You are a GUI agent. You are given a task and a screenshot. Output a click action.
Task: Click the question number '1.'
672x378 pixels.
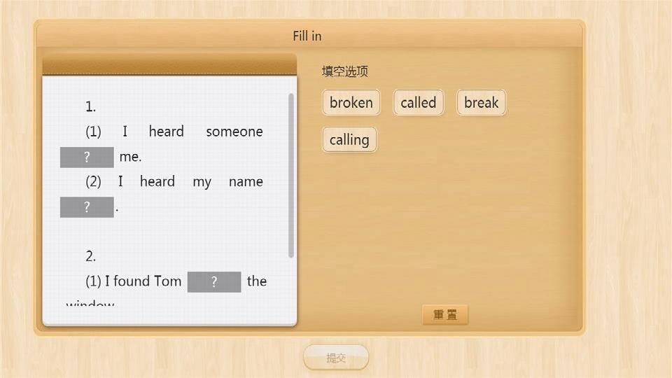pyautogui.click(x=90, y=106)
